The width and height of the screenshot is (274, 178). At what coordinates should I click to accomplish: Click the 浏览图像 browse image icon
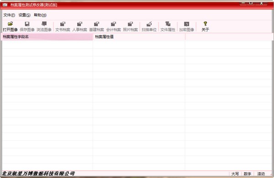tap(44, 24)
